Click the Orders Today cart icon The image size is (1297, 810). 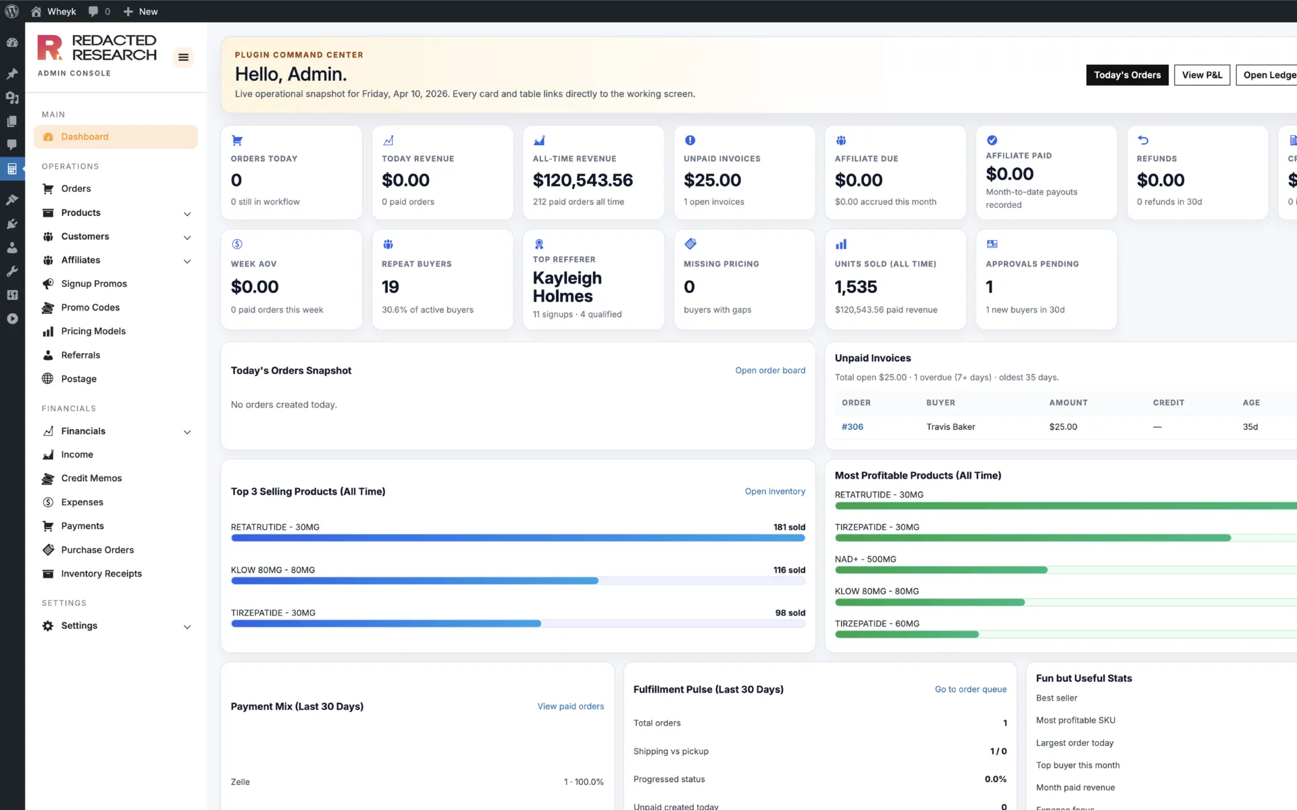pyautogui.click(x=237, y=140)
